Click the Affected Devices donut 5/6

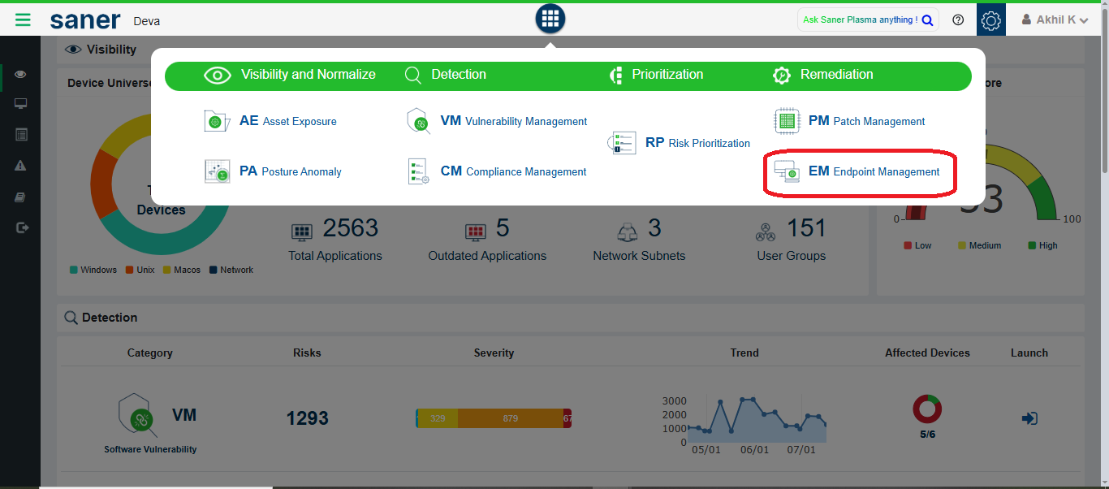point(927,409)
